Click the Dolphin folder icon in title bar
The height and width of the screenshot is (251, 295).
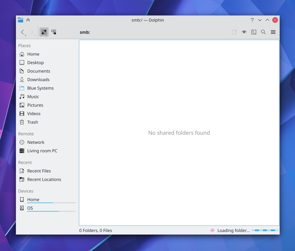20,20
